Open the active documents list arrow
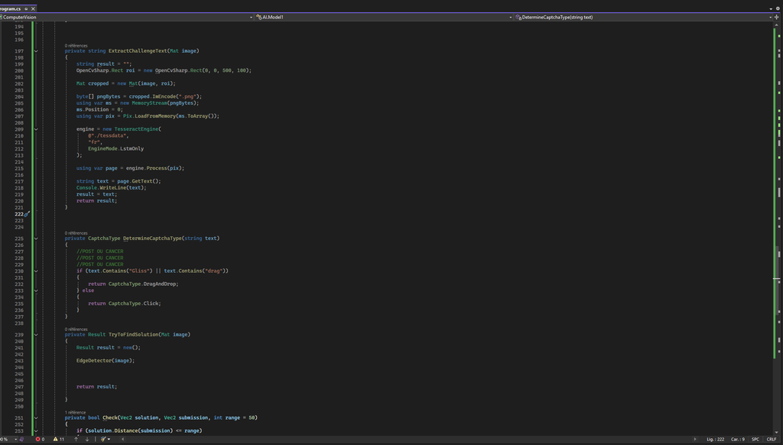The image size is (783, 445). click(x=771, y=8)
